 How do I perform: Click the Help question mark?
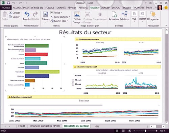(146, 3)
